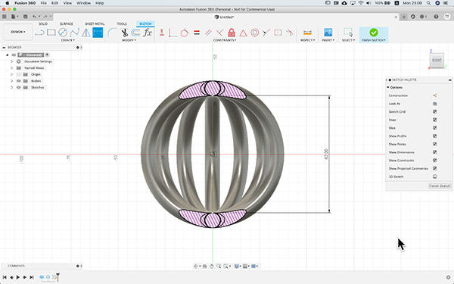Toggle Snap checkbox in Sketch Palette
The height and width of the screenshot is (284, 454).
pos(435,120)
